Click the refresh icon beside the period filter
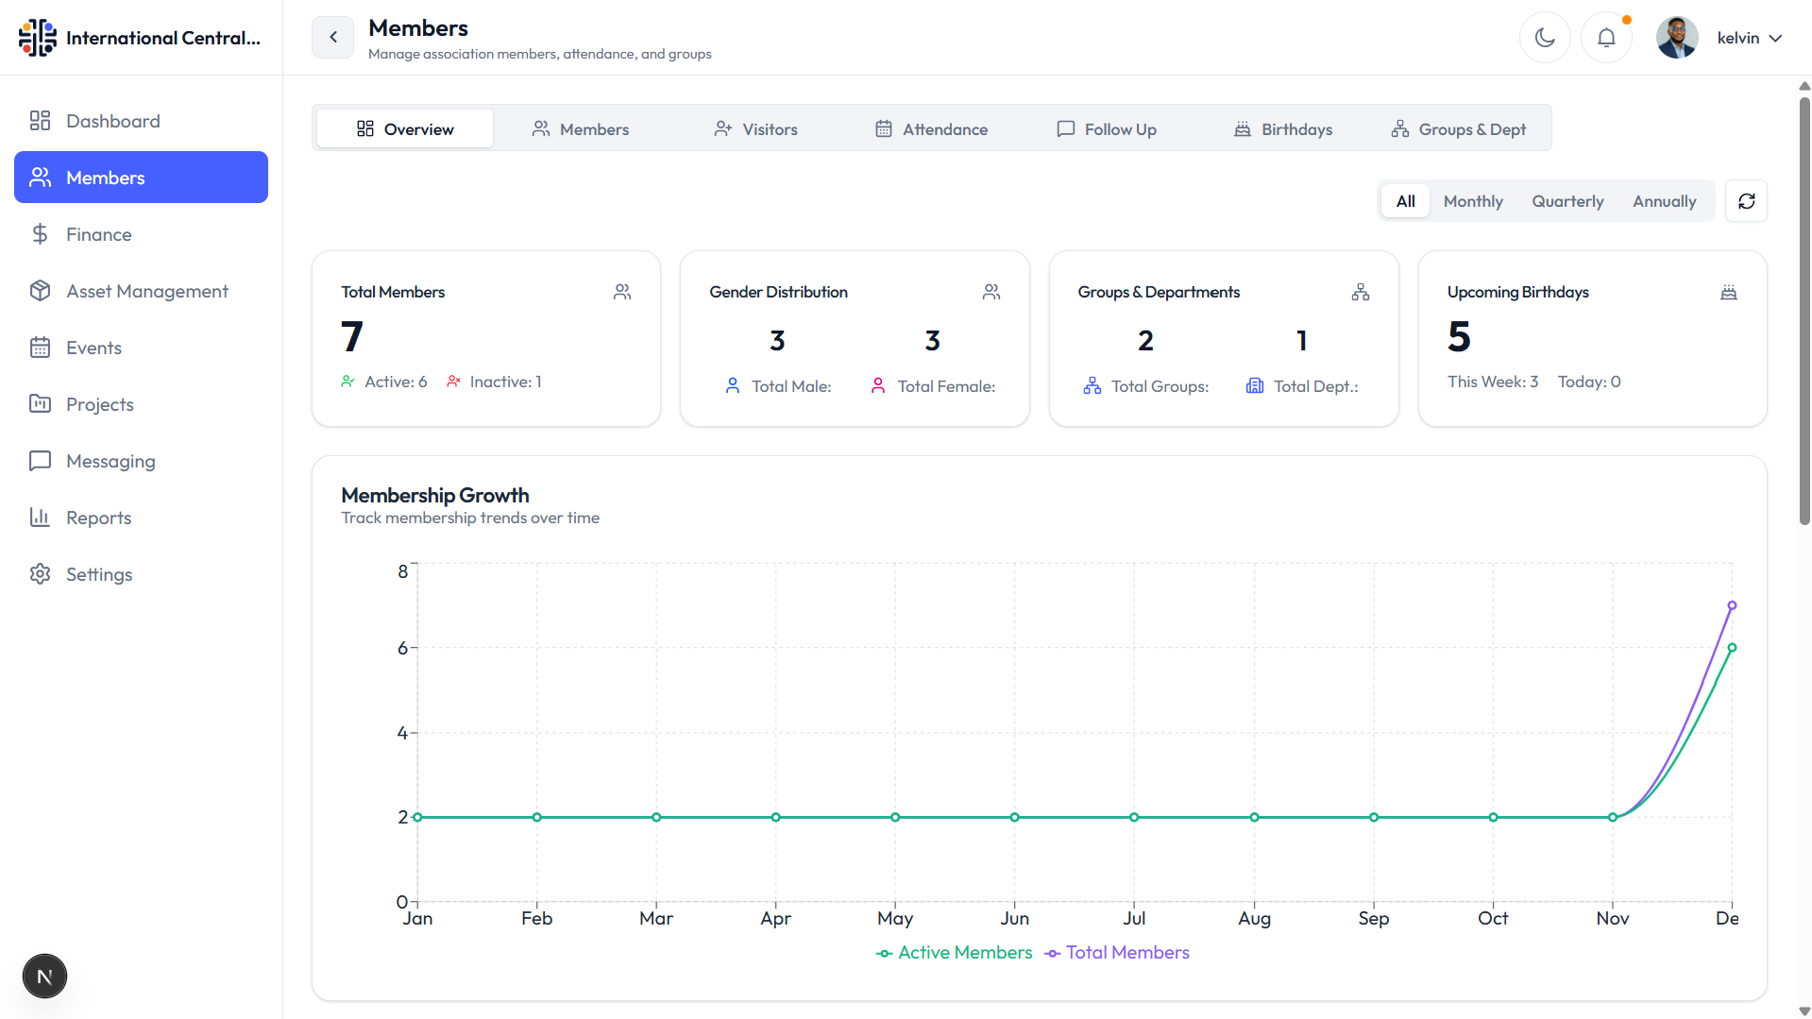1812x1019 pixels. click(x=1746, y=201)
